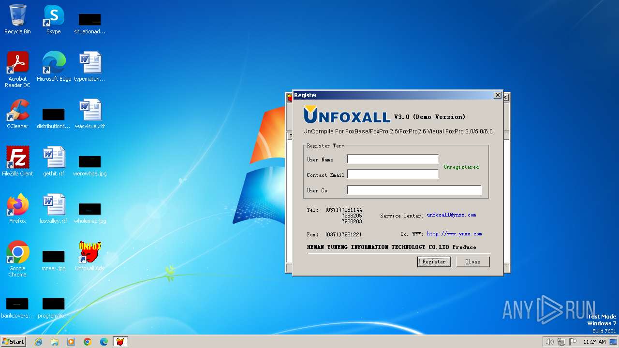Open Acrobat Reader DC shortcut

tap(17, 70)
